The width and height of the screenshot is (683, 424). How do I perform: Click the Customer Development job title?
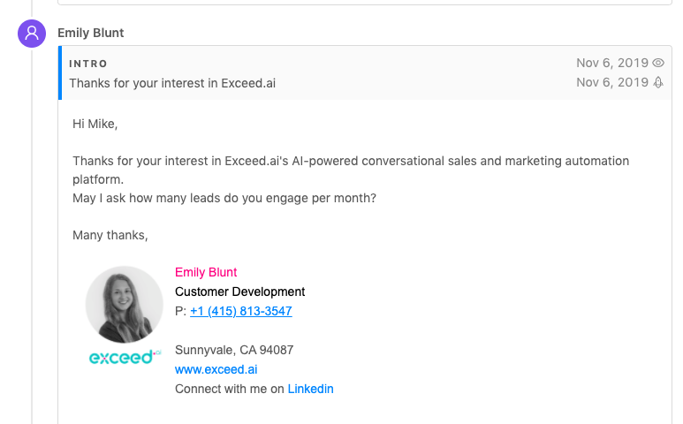point(239,291)
